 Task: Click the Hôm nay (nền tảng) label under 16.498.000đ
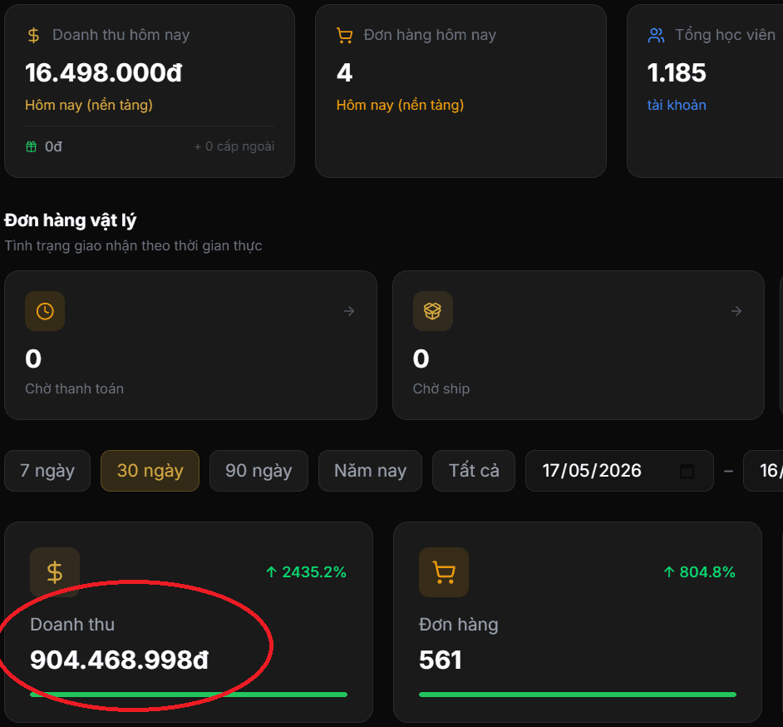tap(89, 105)
